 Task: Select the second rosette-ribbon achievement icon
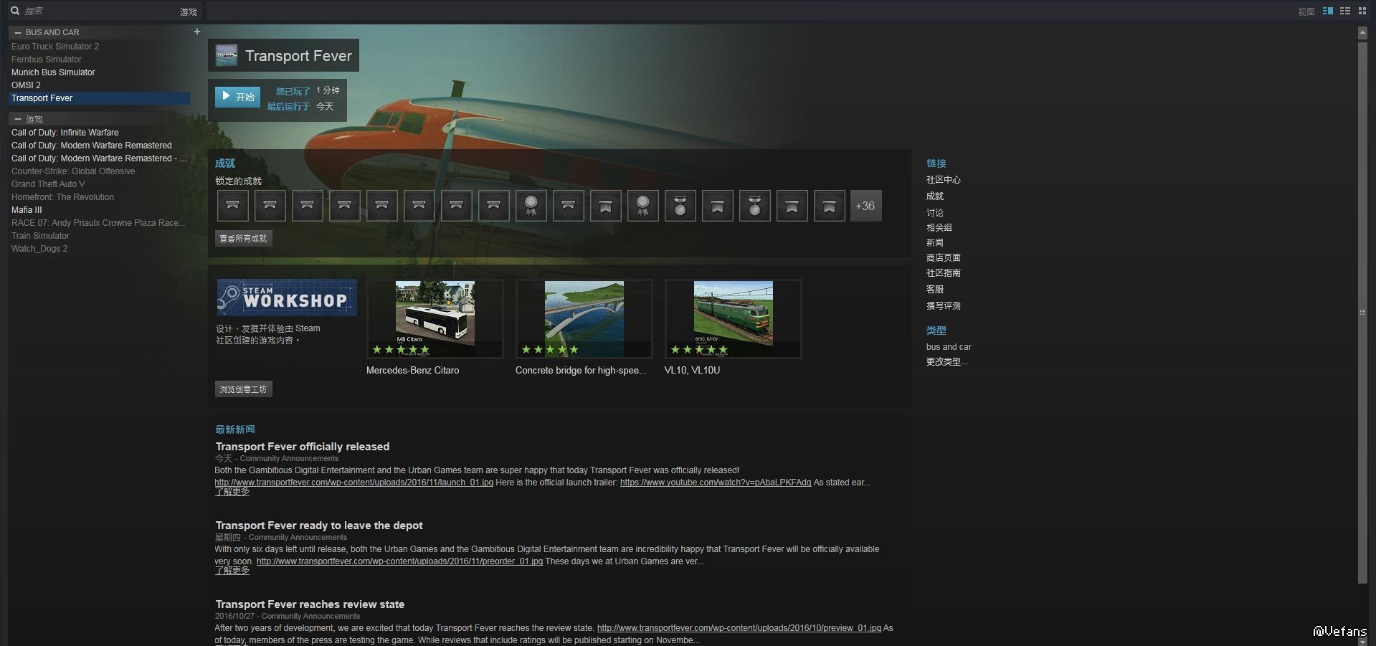[643, 206]
